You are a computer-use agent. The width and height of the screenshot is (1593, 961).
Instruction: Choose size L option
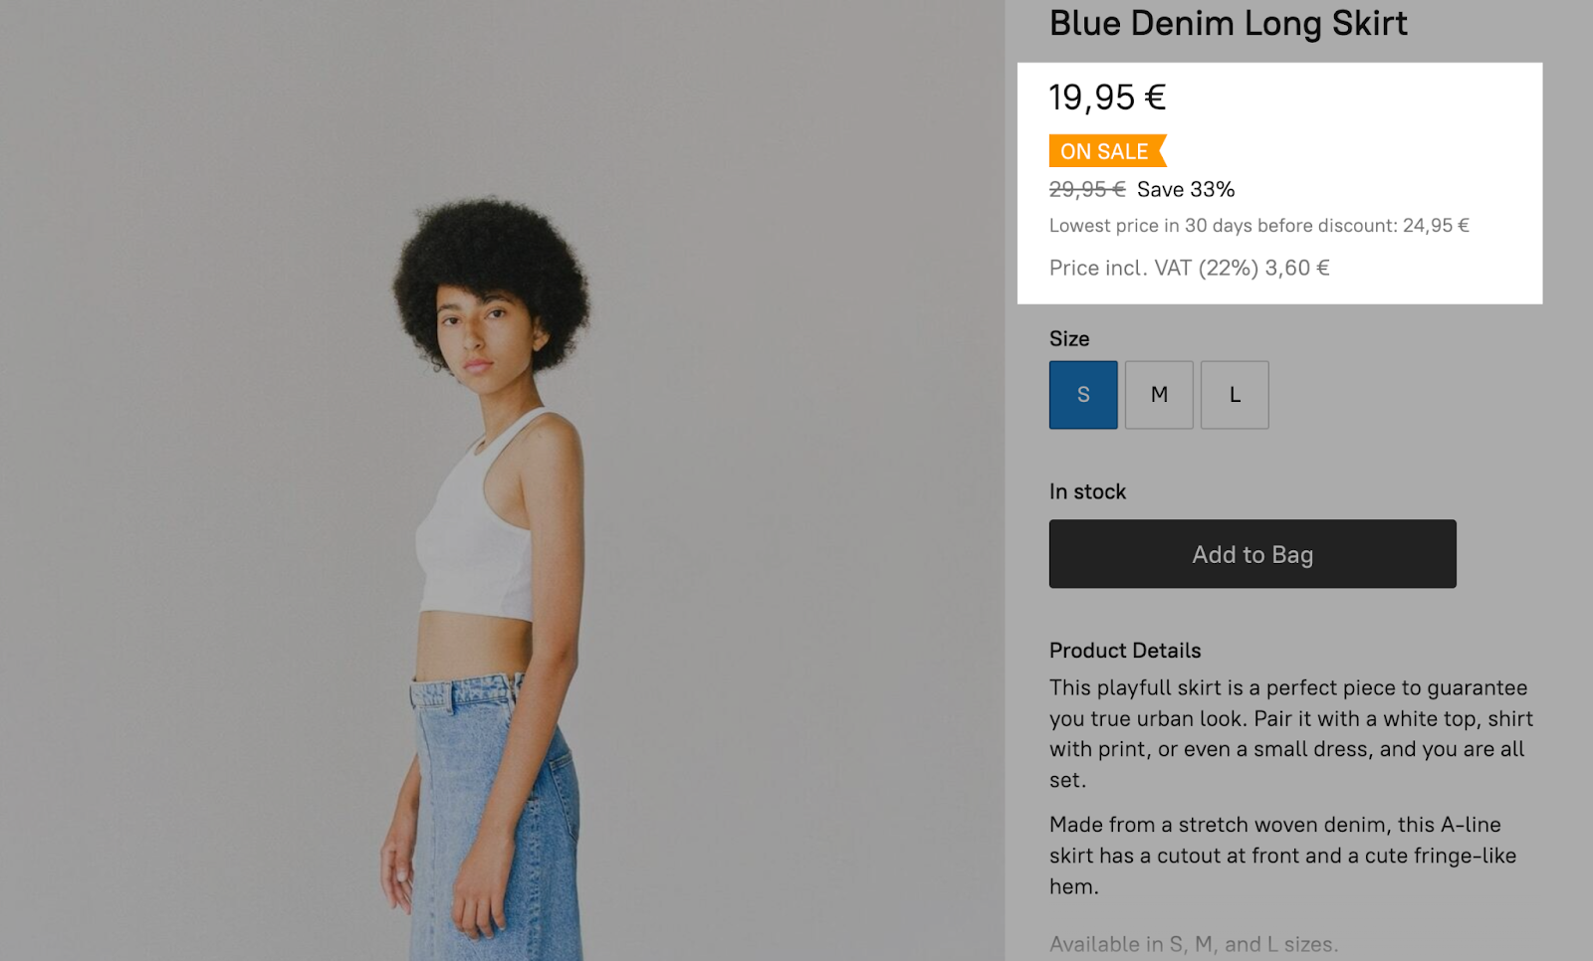tap(1235, 395)
